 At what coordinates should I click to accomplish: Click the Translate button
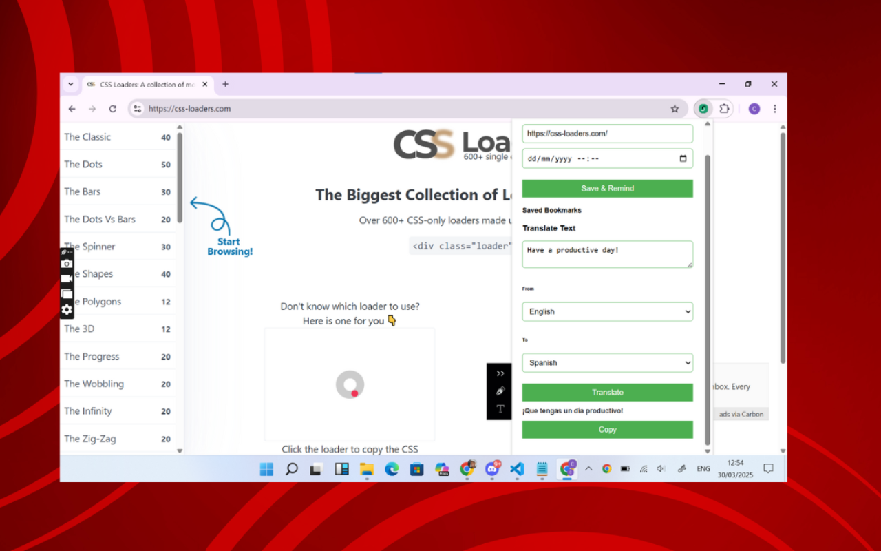[607, 392]
